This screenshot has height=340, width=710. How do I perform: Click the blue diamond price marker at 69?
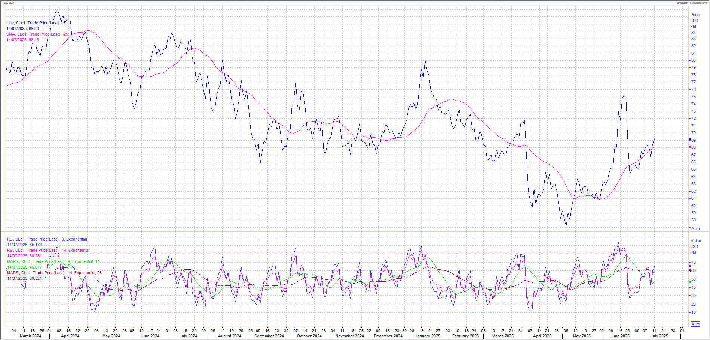[690, 139]
